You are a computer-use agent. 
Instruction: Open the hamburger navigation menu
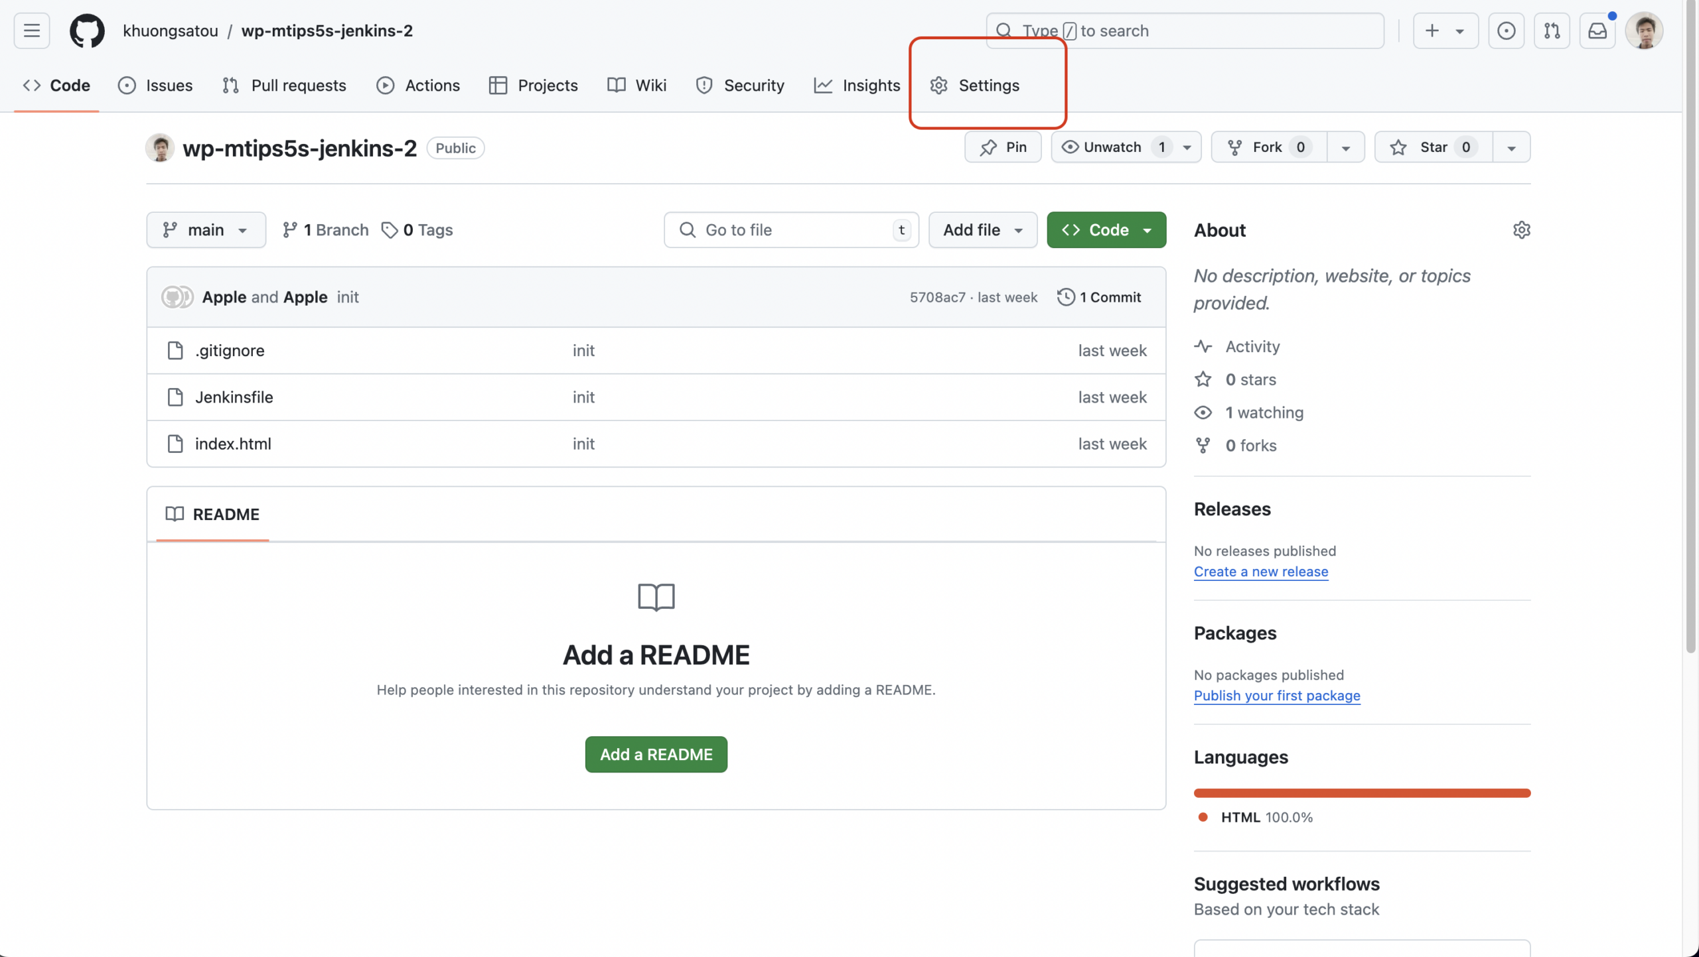coord(31,31)
